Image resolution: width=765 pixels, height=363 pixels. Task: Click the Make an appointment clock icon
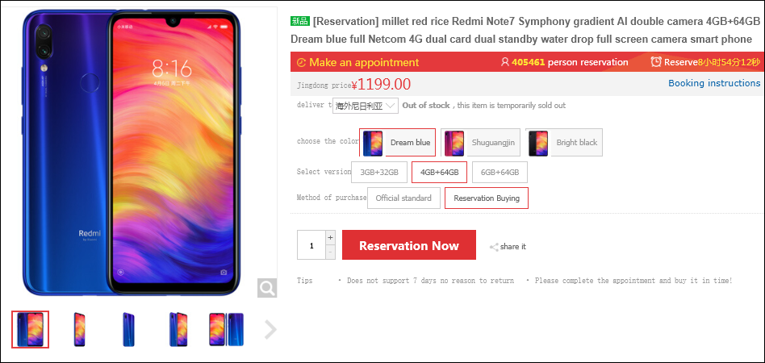pos(301,62)
